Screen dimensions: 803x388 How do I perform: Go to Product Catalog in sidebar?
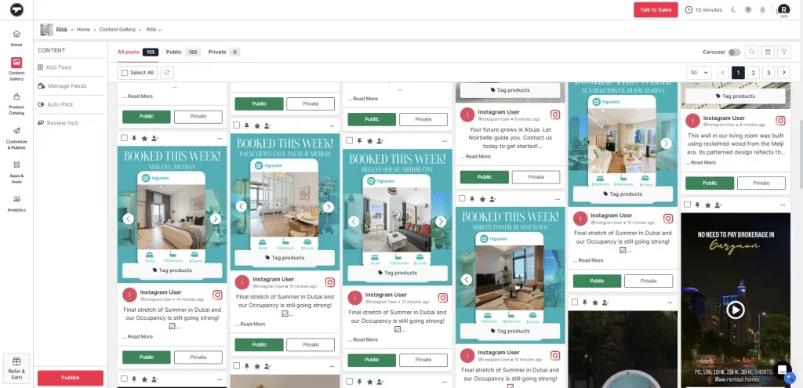pyautogui.click(x=16, y=102)
